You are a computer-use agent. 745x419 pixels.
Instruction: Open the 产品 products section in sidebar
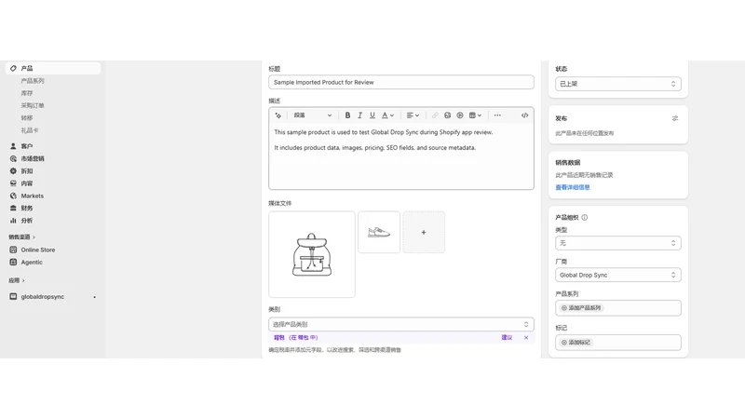(x=53, y=68)
